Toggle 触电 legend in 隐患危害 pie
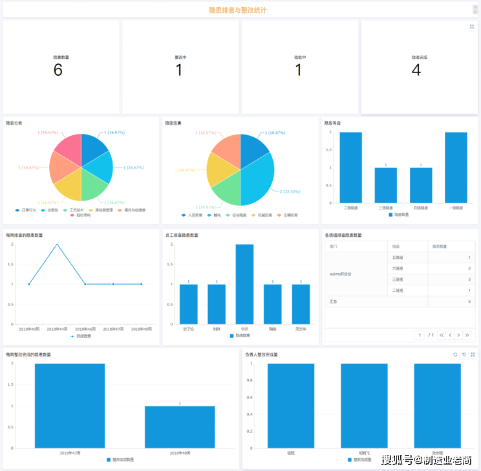Viewport: 481px width, 471px height. point(215,215)
